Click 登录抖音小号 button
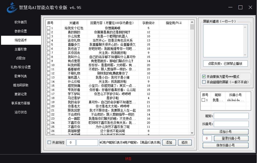257x163 pixels. (x=231, y=138)
